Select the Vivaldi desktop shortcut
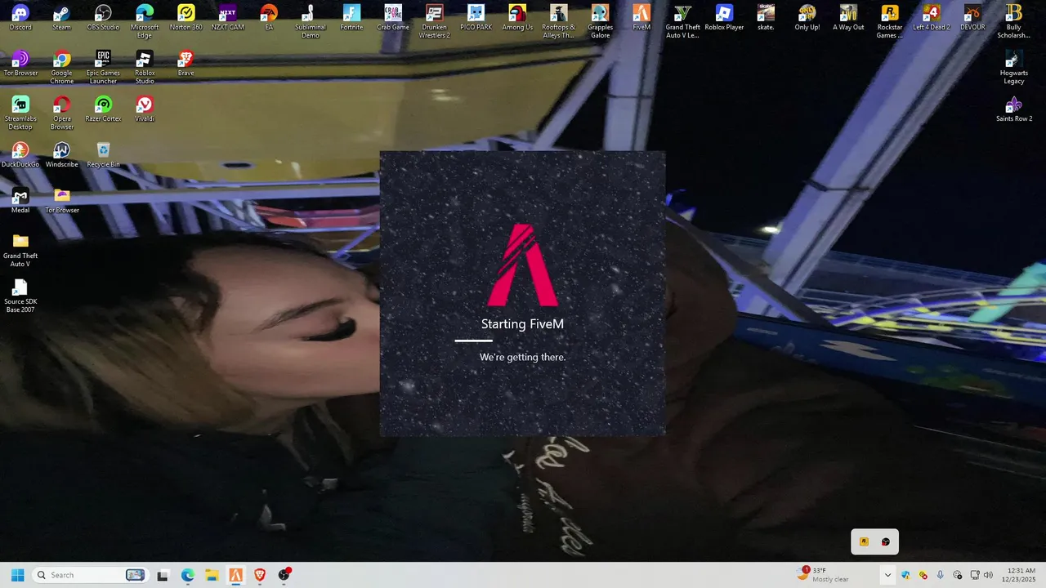The height and width of the screenshot is (588, 1046). pos(145,109)
